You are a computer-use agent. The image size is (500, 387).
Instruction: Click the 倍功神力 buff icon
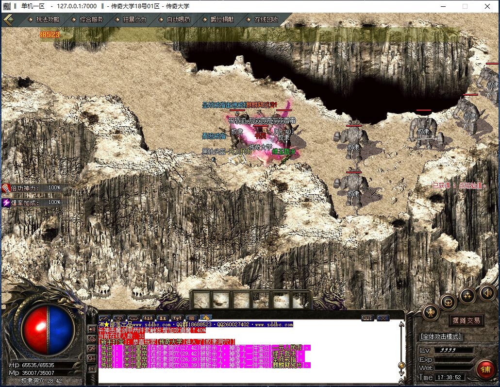pos(6,188)
